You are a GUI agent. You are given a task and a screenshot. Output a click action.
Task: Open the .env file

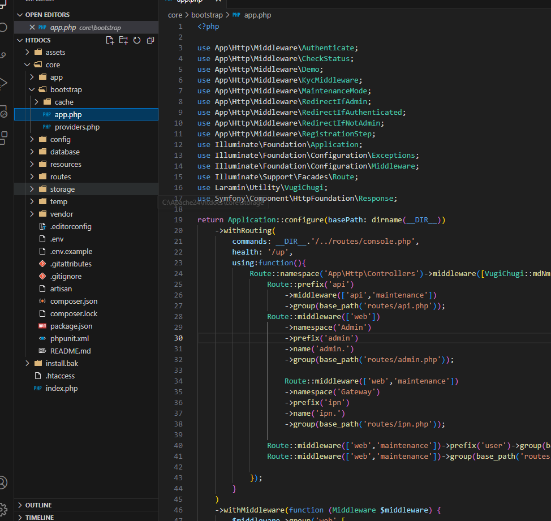point(86,239)
